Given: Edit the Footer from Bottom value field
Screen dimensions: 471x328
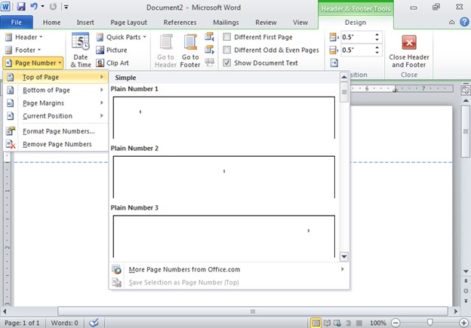Looking at the screenshot, I should pos(357,50).
